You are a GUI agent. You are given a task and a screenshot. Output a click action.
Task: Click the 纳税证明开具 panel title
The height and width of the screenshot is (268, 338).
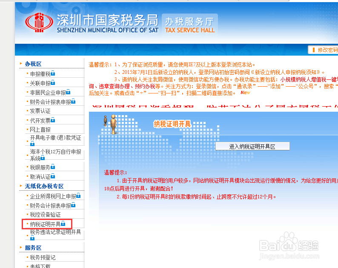(172, 124)
